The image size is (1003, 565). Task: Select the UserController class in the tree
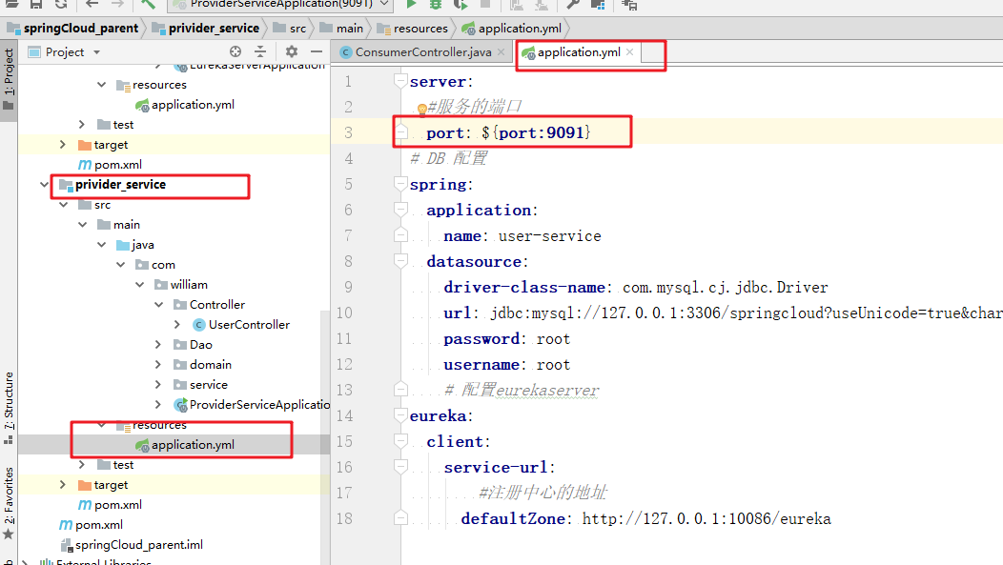point(249,325)
